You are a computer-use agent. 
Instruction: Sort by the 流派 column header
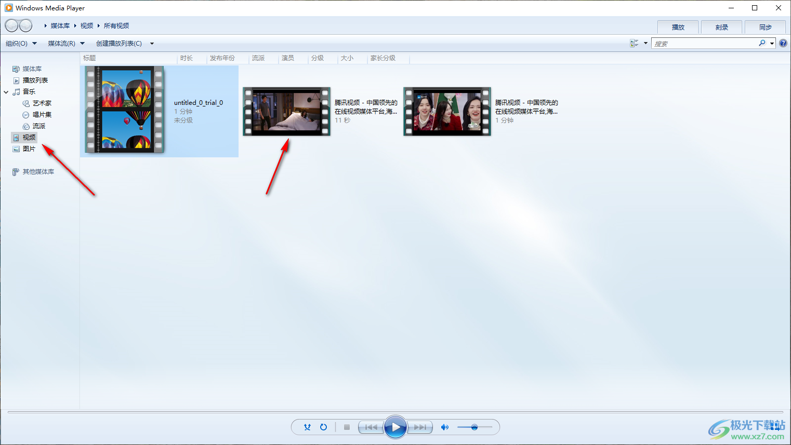(258, 58)
